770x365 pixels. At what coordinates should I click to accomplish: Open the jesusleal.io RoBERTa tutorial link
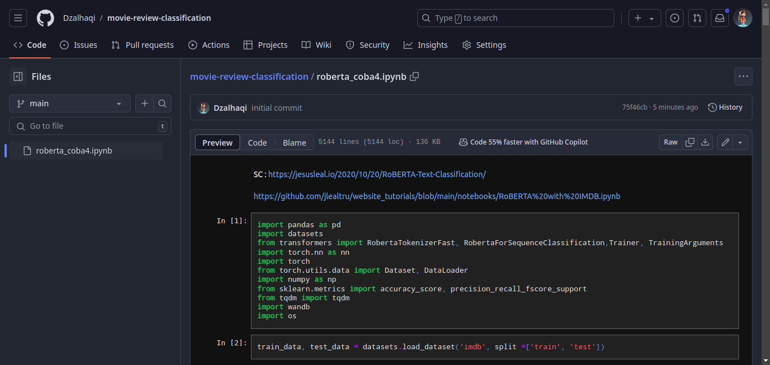pyautogui.click(x=377, y=174)
